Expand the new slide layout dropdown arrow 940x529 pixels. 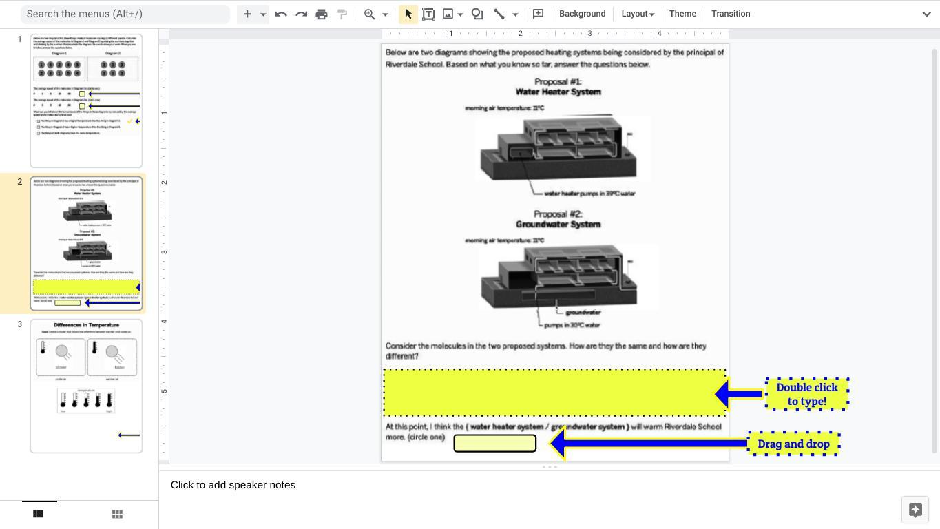tap(263, 14)
